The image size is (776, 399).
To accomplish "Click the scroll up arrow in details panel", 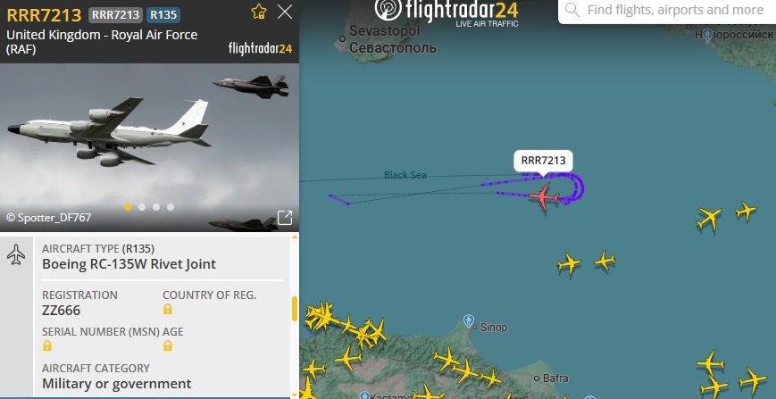I will [295, 237].
